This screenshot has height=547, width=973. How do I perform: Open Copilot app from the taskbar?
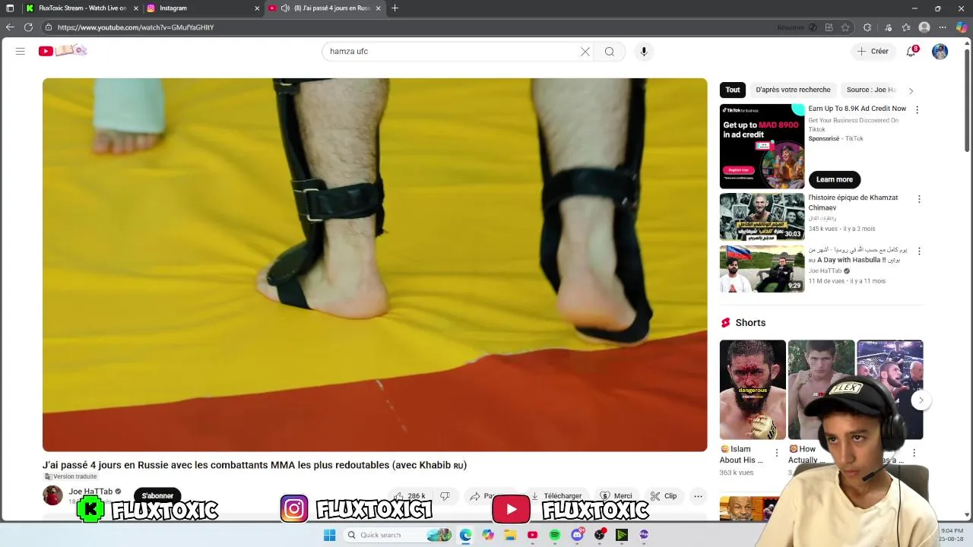[488, 535]
